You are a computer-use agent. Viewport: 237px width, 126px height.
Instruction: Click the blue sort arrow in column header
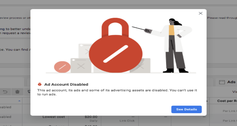[19, 101]
